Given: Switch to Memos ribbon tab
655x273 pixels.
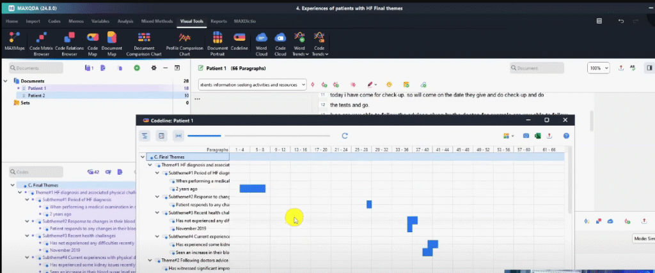Looking at the screenshot, I should pyautogui.click(x=77, y=21).
